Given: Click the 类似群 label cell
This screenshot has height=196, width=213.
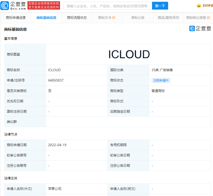Looking at the screenshot, I should click(x=25, y=122).
